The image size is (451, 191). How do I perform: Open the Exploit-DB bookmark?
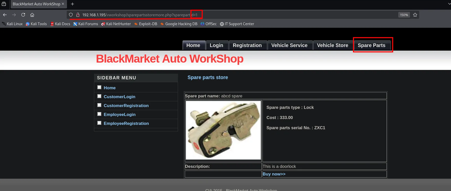click(x=146, y=24)
